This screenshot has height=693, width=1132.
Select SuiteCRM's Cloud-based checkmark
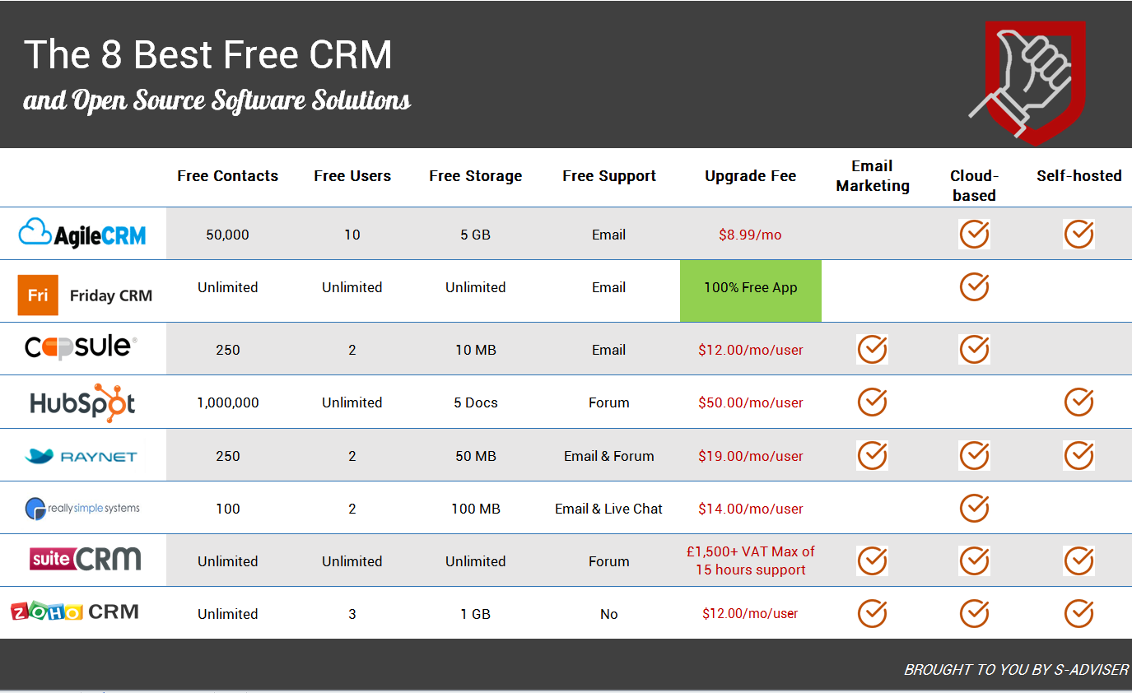coord(974,560)
